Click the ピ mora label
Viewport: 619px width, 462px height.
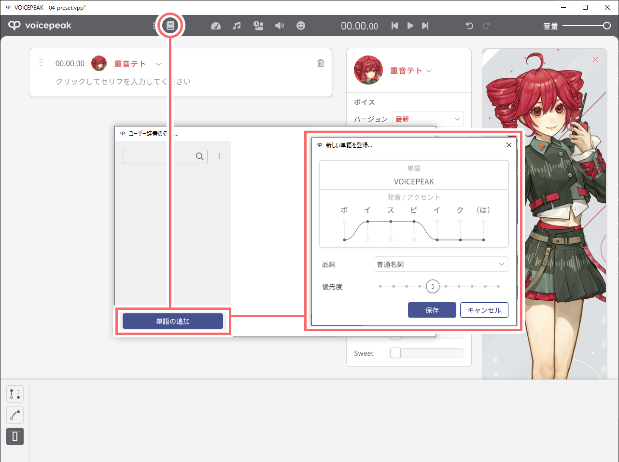coord(414,210)
